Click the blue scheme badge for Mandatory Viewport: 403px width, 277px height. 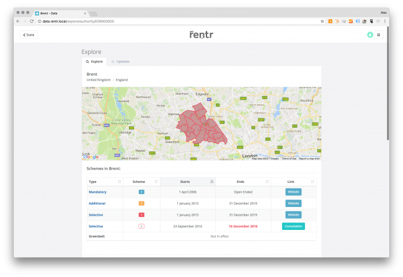click(x=141, y=192)
